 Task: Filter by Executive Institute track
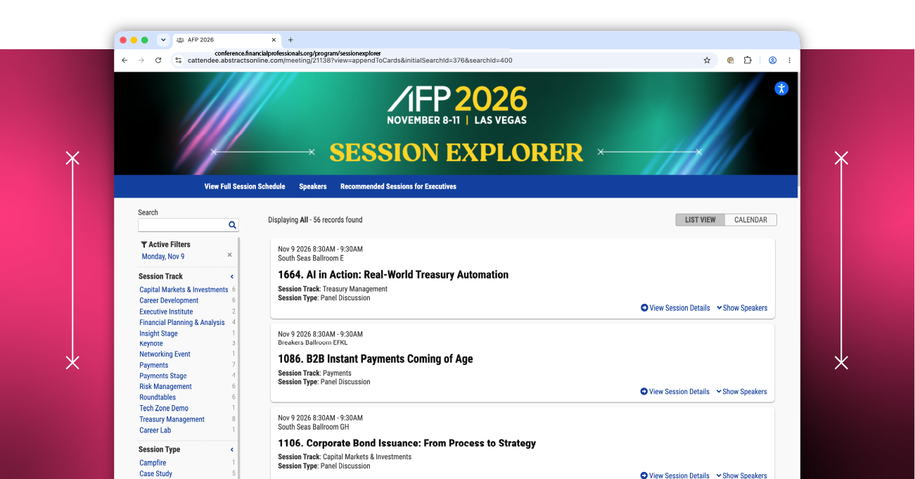166,312
